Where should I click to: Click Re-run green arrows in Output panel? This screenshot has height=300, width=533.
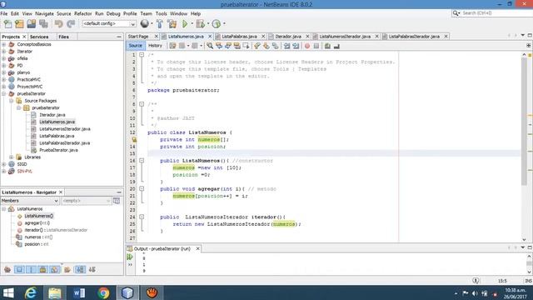pyautogui.click(x=130, y=257)
